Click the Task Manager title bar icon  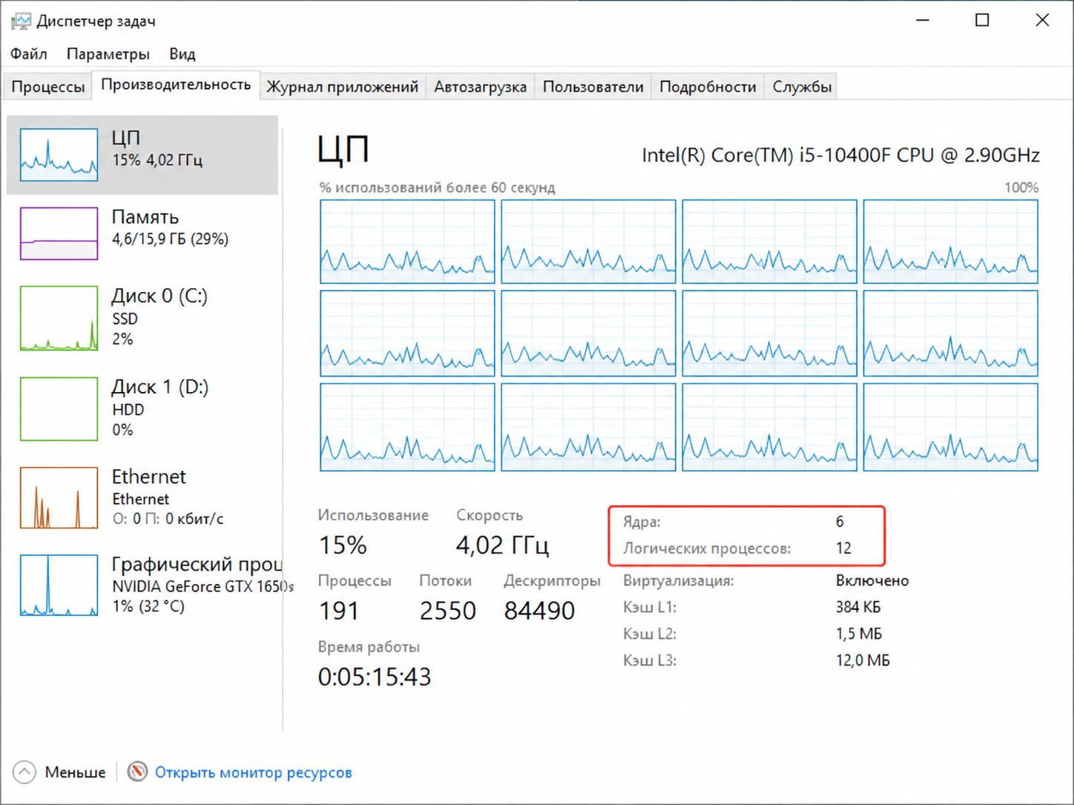click(x=20, y=21)
